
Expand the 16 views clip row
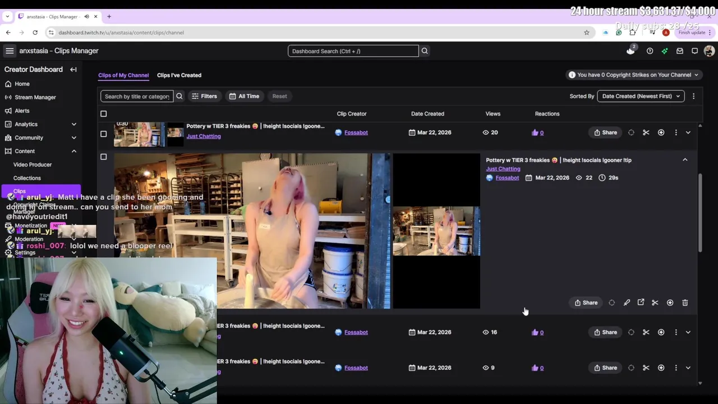click(x=688, y=332)
